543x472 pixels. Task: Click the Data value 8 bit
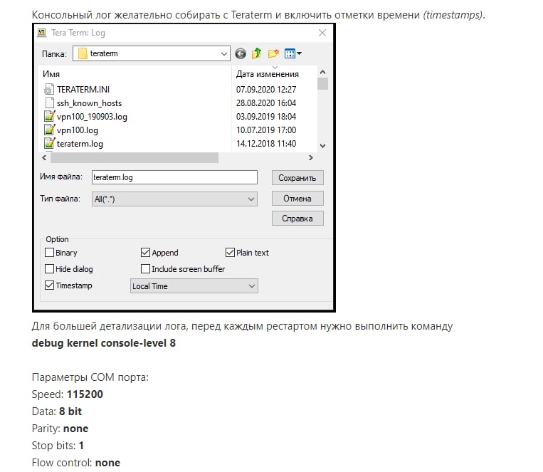click(70, 411)
